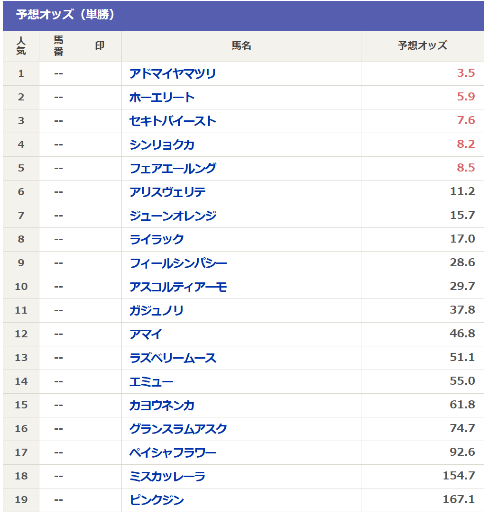Click アスコルティアーモ horse name
The image size is (488, 515).
pos(178,287)
